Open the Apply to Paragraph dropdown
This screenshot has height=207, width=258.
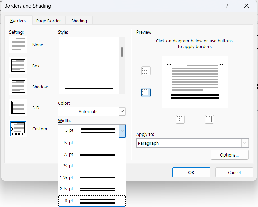click(x=192, y=143)
